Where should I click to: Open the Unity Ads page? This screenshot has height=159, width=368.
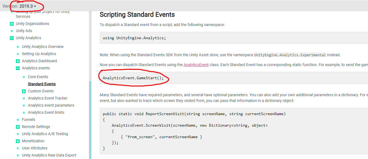[24, 31]
